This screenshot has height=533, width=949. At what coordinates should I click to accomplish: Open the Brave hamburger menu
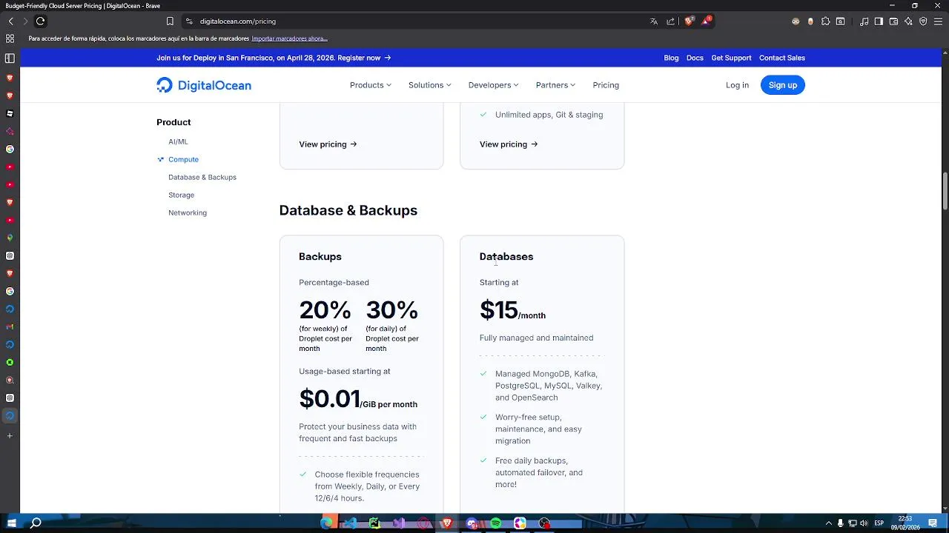938,21
